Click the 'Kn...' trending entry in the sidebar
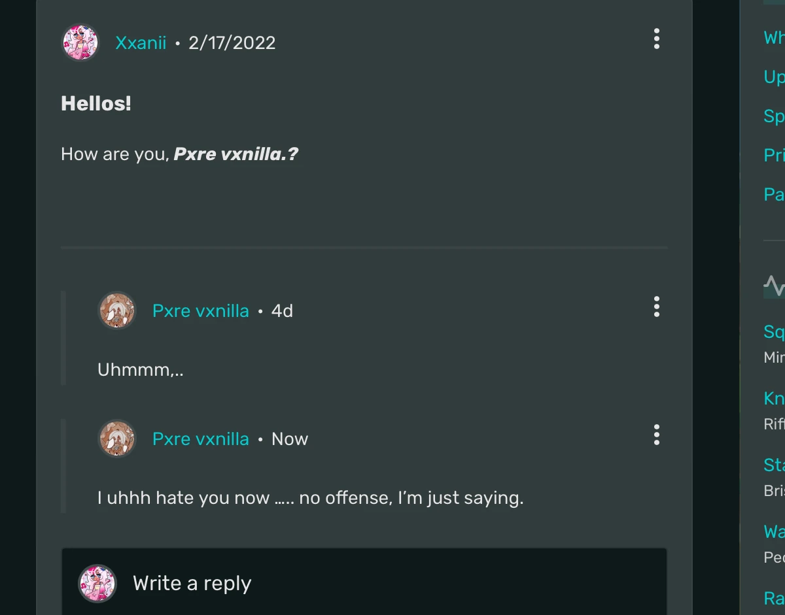785x615 pixels. 774,397
